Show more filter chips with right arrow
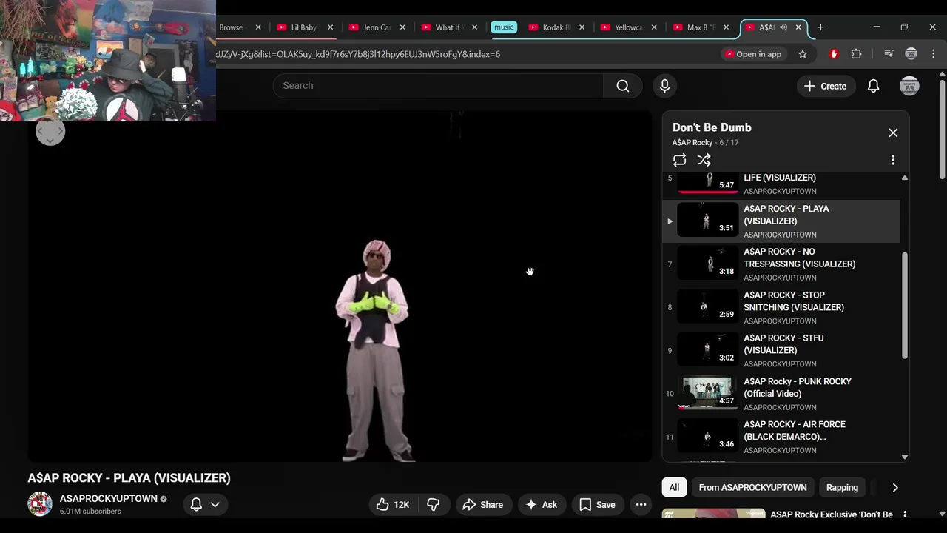 click(x=895, y=488)
